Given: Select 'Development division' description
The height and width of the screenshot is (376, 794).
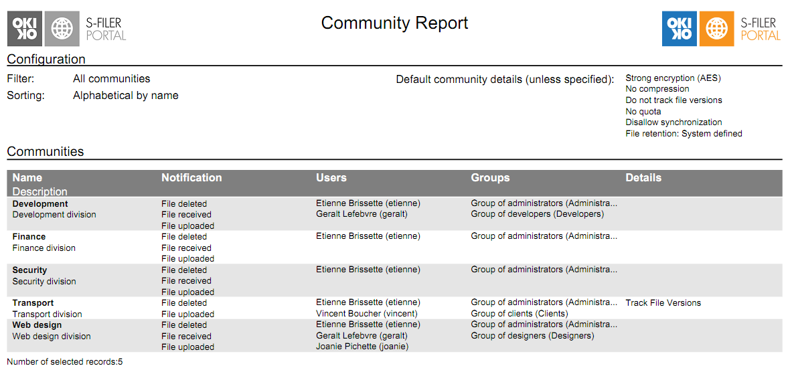Looking at the screenshot, I should (54, 215).
